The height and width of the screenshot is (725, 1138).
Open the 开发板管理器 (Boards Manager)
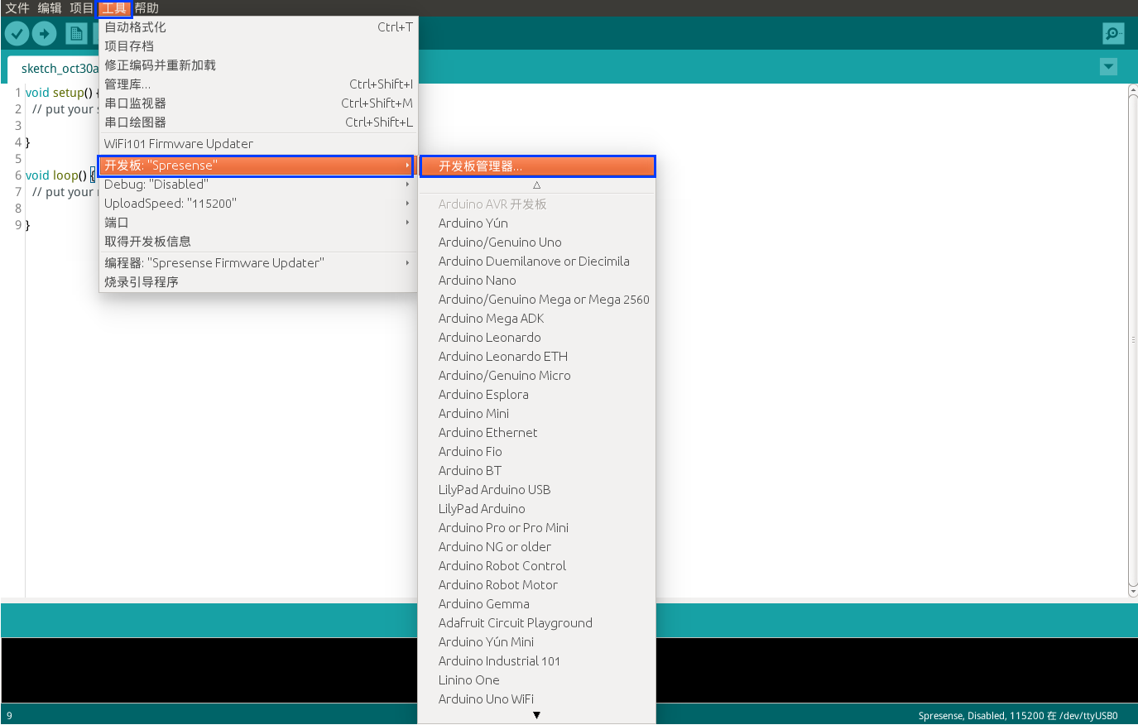(537, 166)
